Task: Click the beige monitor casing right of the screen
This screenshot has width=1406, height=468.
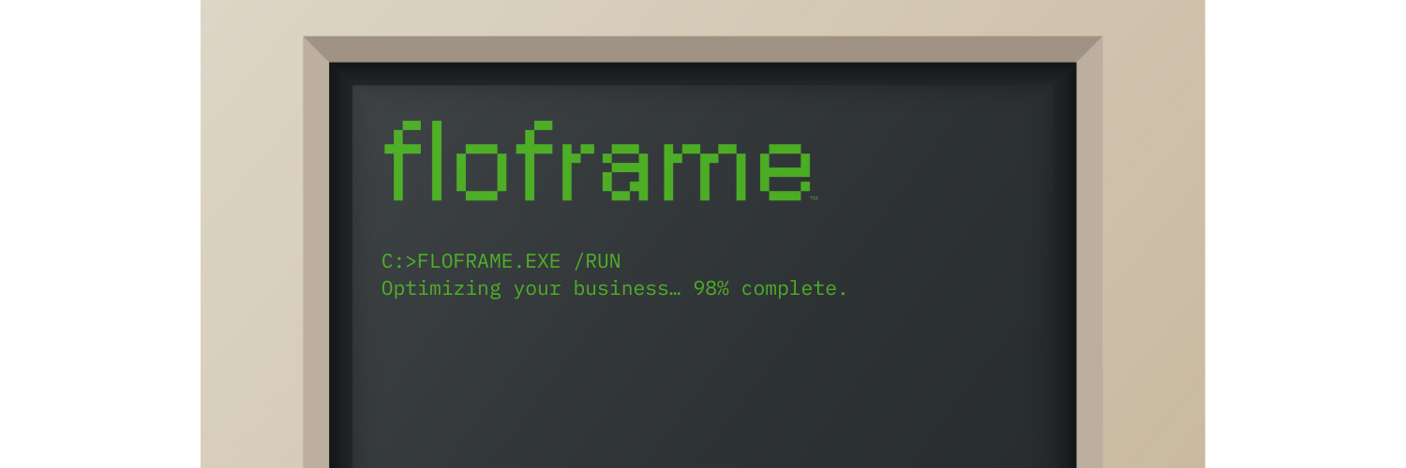Action: (1153, 234)
